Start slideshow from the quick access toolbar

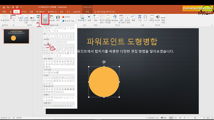(x=17, y=7)
